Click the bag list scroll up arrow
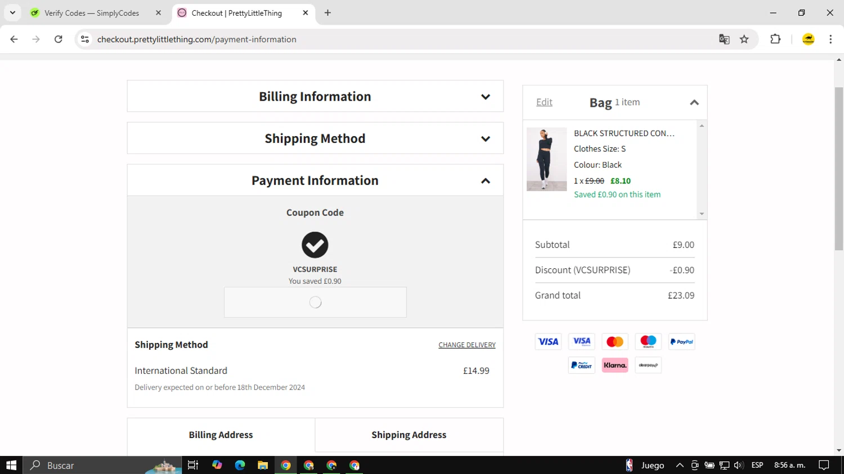Image resolution: width=844 pixels, height=474 pixels. 702,125
